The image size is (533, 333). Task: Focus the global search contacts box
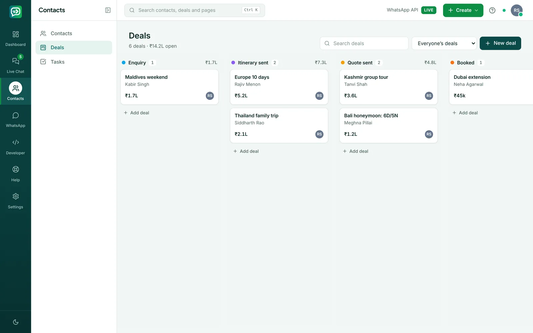pos(195,10)
